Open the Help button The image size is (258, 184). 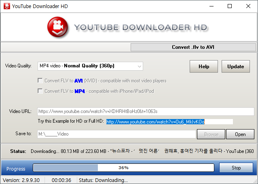pos(204,66)
